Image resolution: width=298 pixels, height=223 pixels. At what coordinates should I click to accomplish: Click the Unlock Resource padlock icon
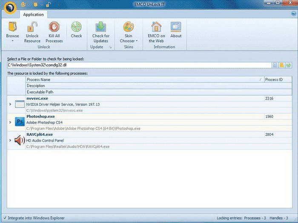[x=32, y=27]
